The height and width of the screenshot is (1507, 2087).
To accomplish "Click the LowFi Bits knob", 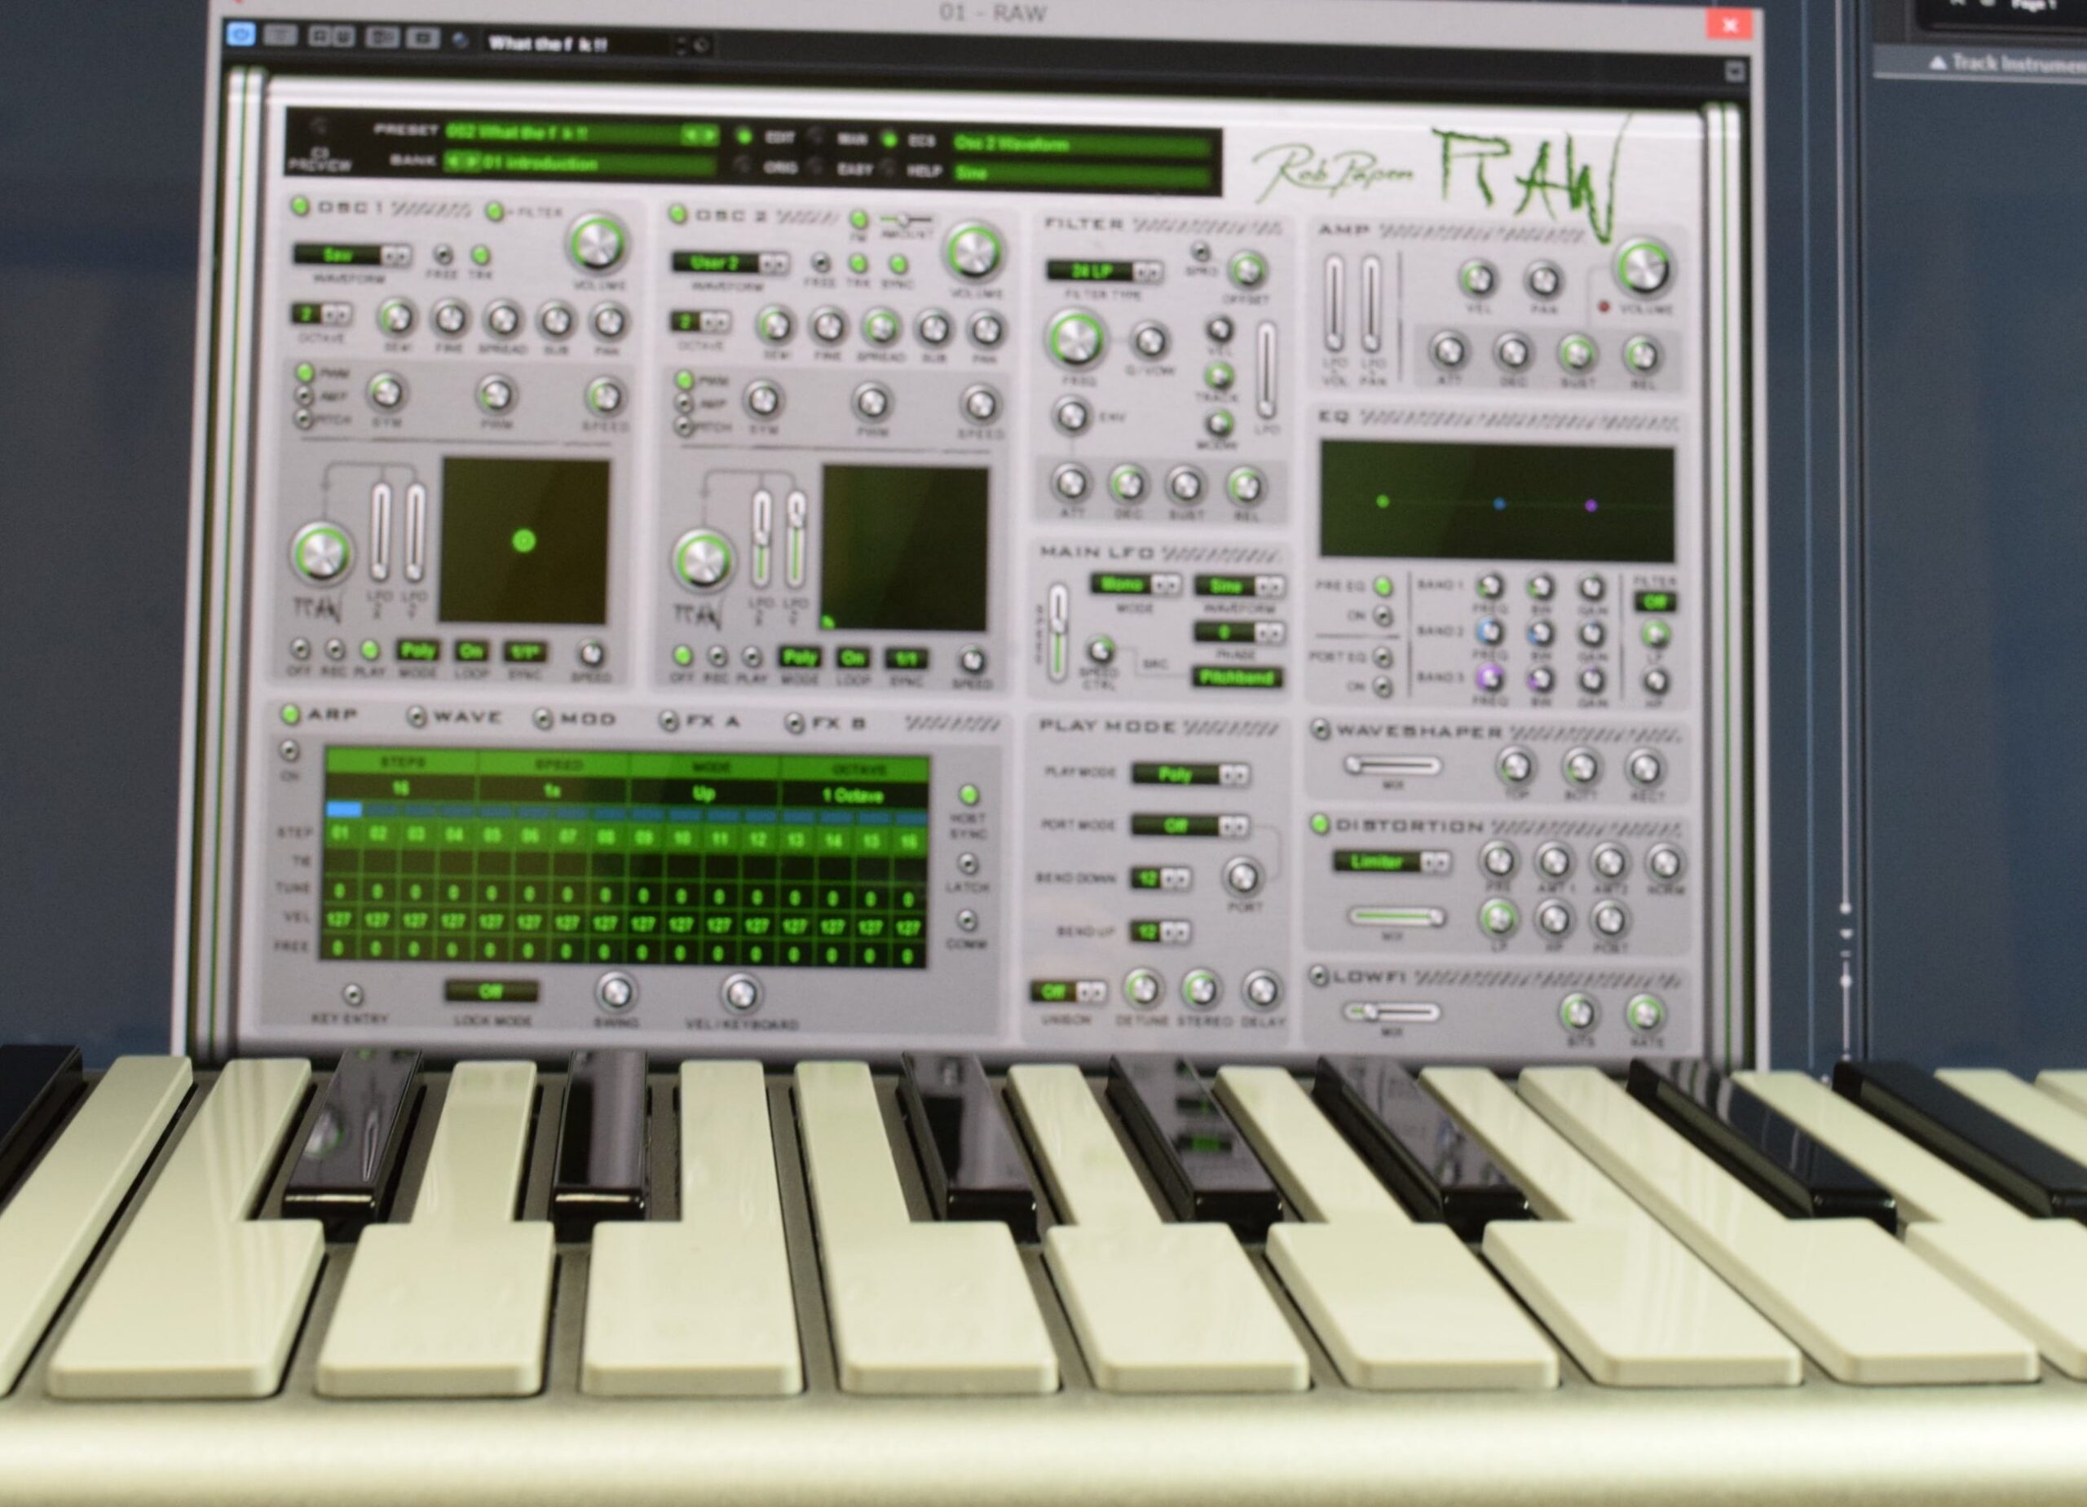I will 1577,1012.
